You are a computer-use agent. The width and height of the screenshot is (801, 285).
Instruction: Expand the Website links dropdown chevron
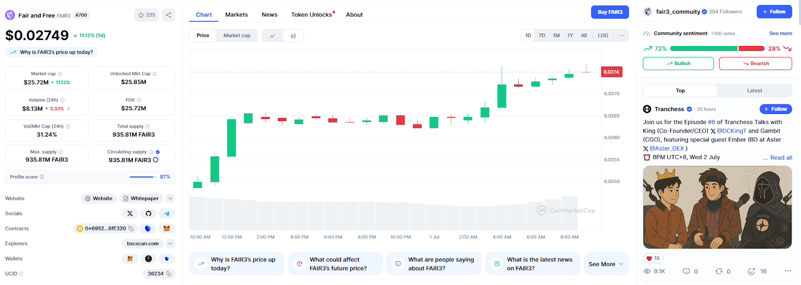(170, 198)
